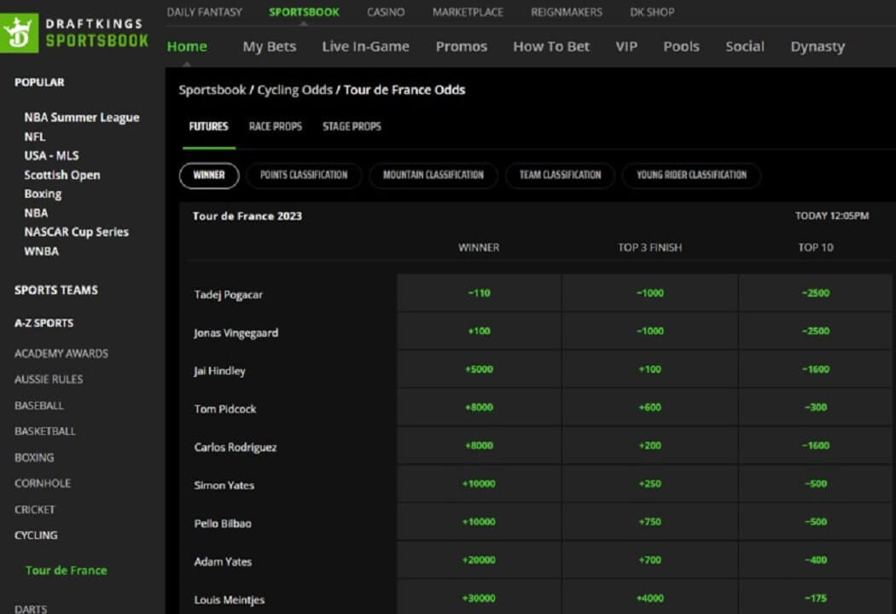Image resolution: width=896 pixels, height=614 pixels.
Task: Bet Tadej Pogacar winner at -110
Action: pyautogui.click(x=479, y=293)
